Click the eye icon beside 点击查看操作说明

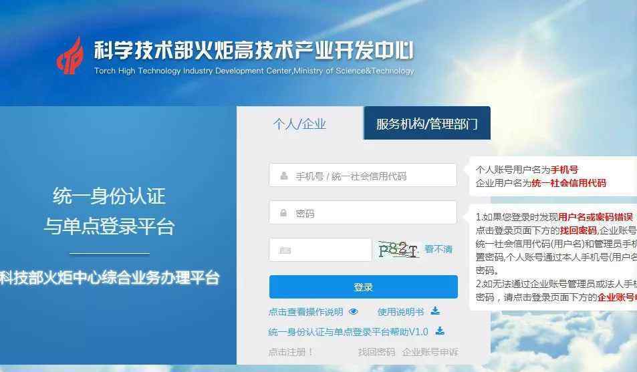[x=354, y=311]
